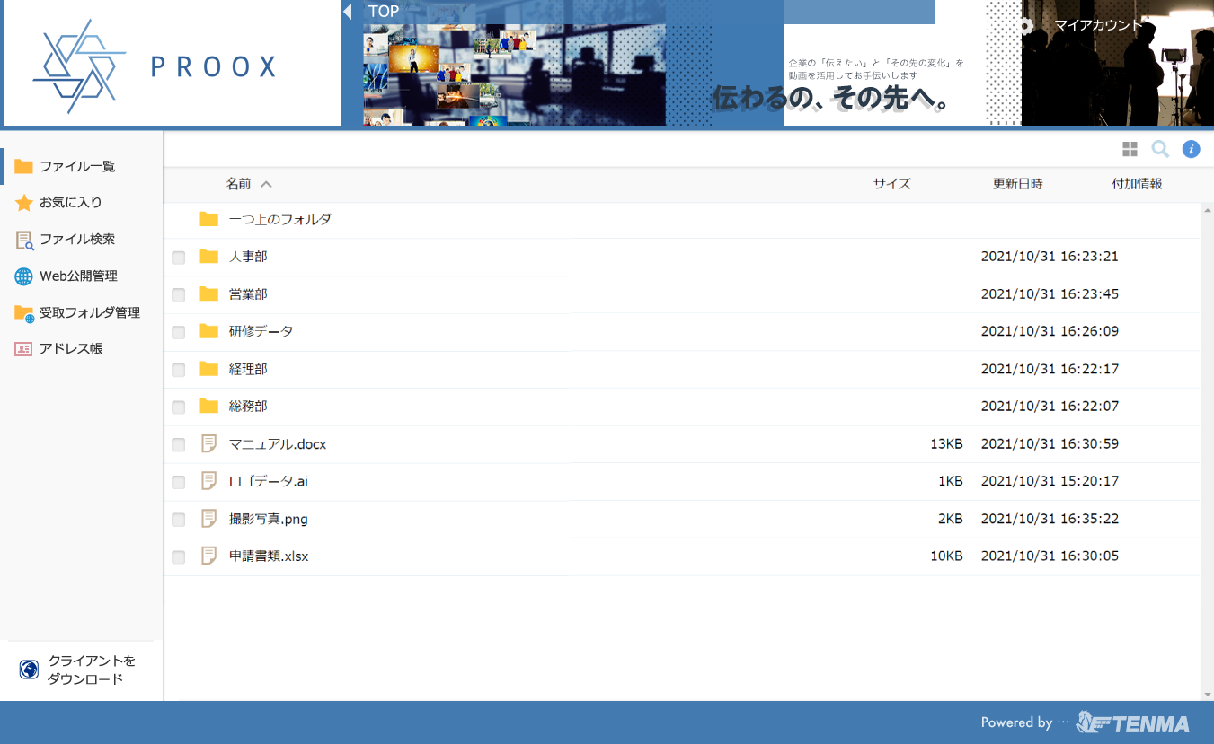The width and height of the screenshot is (1214, 744).
Task: Open お気に入り in the sidebar
Action: 70,203
